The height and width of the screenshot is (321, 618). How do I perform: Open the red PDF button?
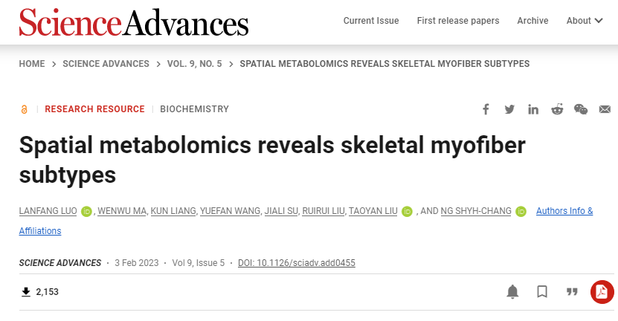[x=602, y=292]
